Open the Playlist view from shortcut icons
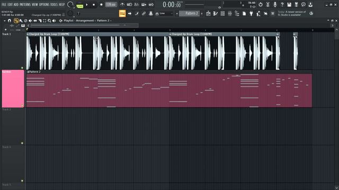Screen dimensions: 339x190 pos(208,13)
